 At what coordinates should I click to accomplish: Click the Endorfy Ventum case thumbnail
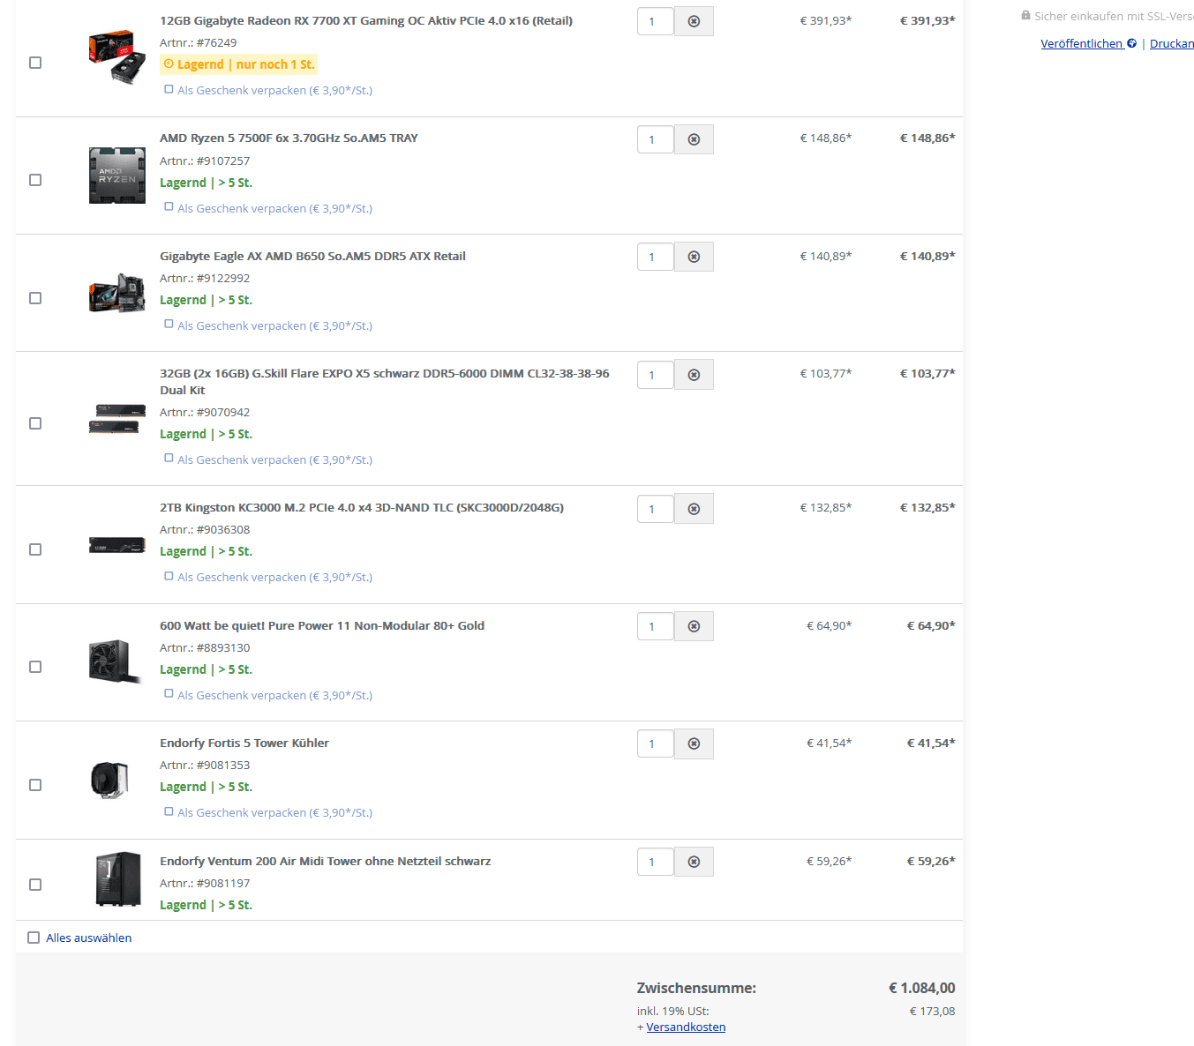click(117, 879)
